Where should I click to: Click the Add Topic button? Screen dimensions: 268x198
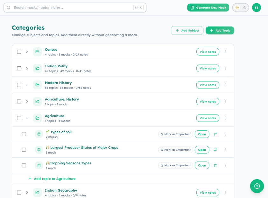point(220,30)
